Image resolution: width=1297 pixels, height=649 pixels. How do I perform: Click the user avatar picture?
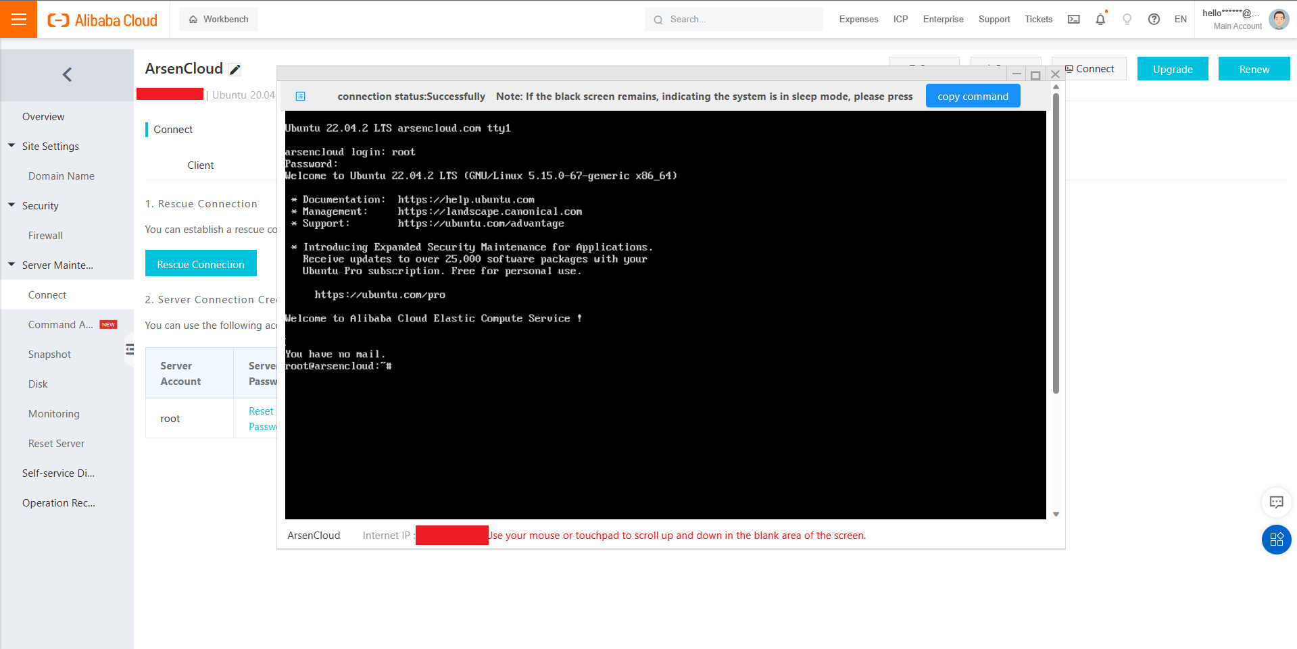[x=1279, y=19]
